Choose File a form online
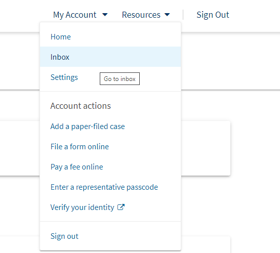This screenshot has height=253, width=280. pyautogui.click(x=79, y=146)
